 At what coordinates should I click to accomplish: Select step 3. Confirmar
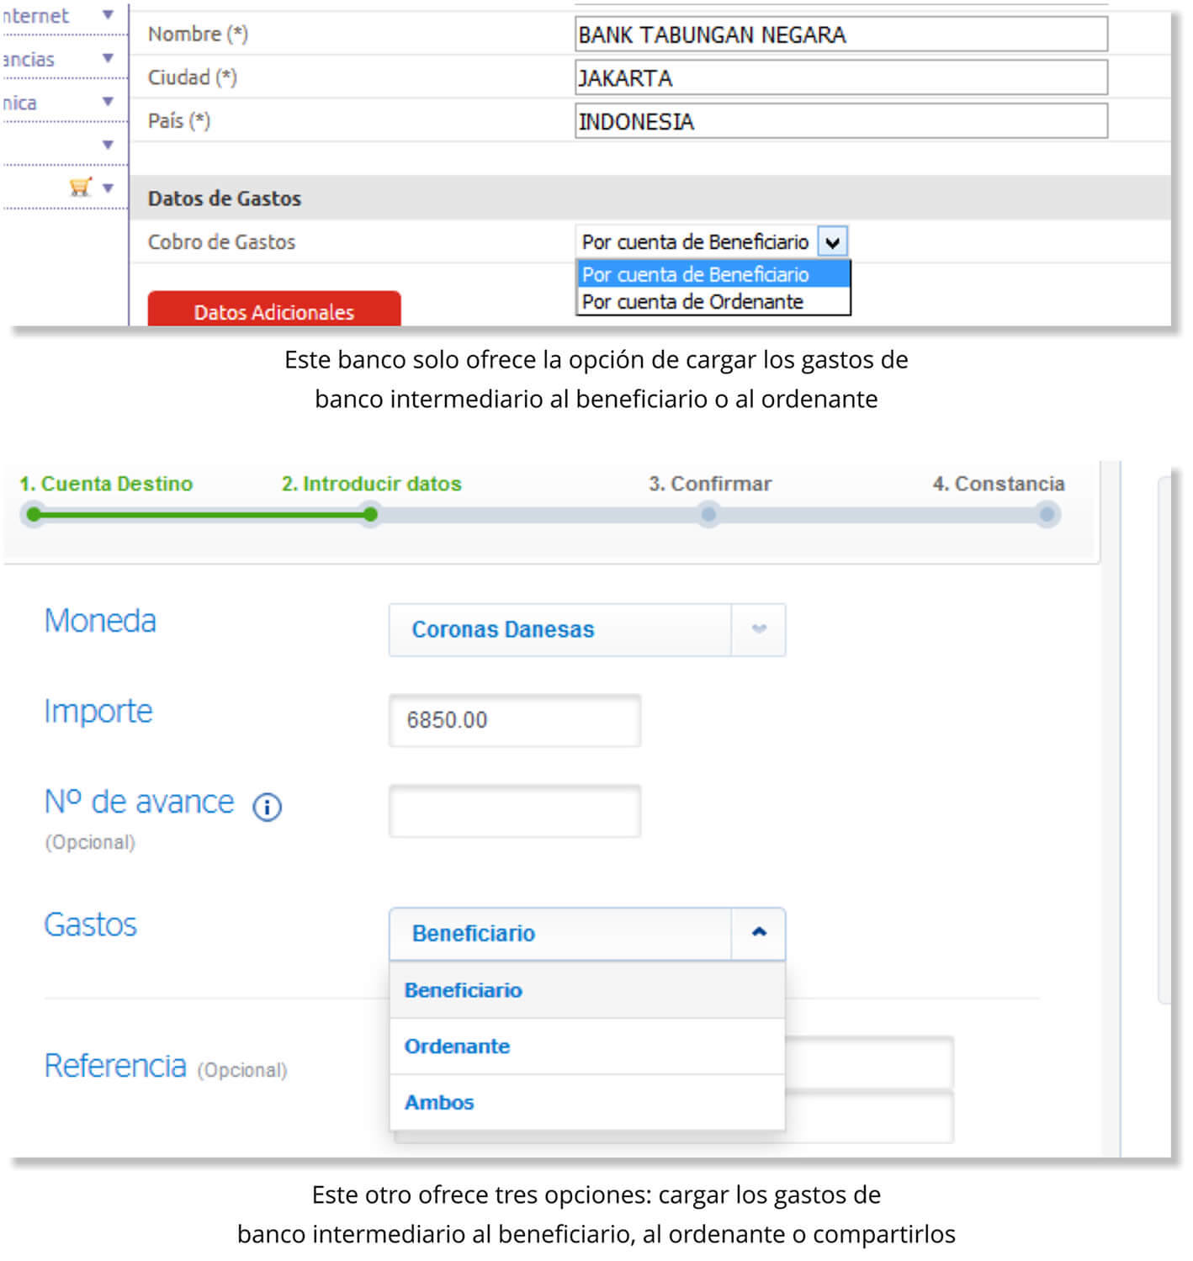coord(709,484)
